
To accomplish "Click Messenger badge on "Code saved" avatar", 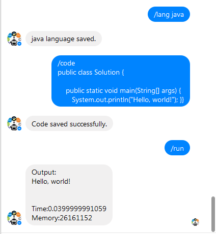I will coord(19,128).
